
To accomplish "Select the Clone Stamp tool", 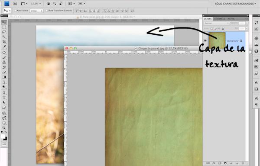I will (x=4, y=63).
